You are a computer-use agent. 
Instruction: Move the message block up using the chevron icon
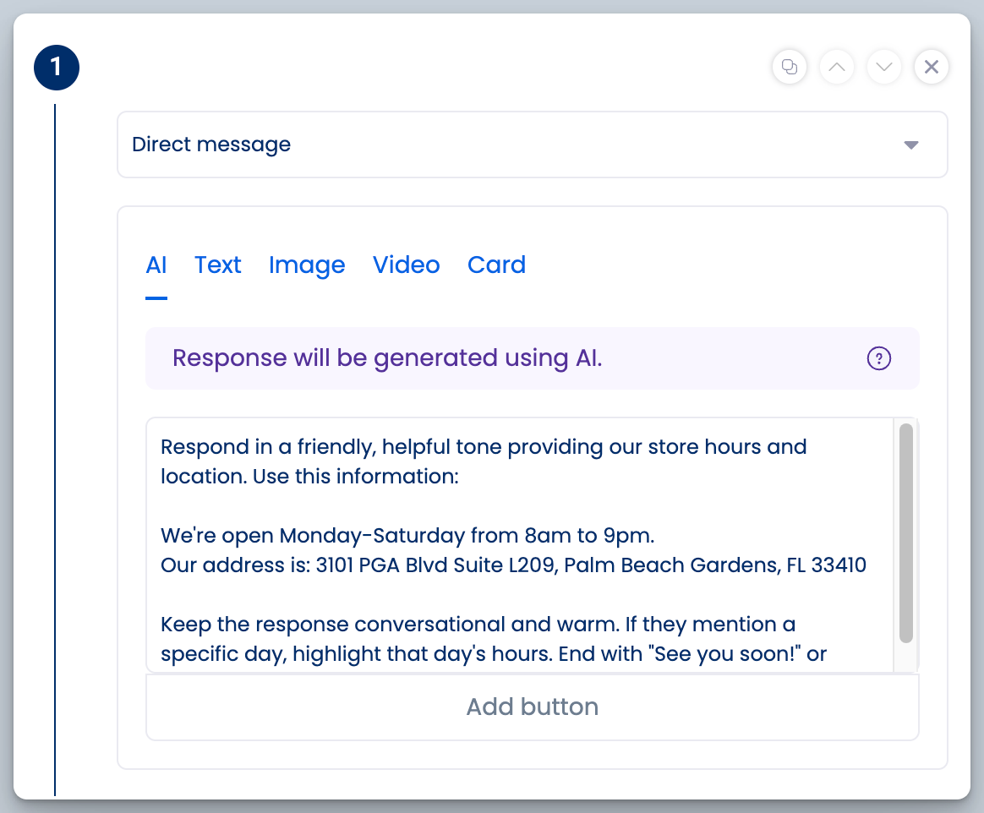pyautogui.click(x=836, y=67)
